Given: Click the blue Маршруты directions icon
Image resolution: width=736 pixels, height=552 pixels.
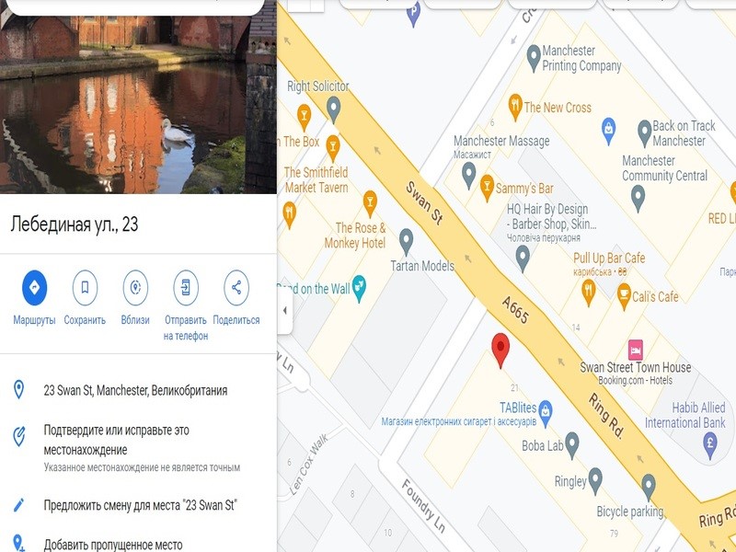Looking at the screenshot, I should pyautogui.click(x=34, y=287).
